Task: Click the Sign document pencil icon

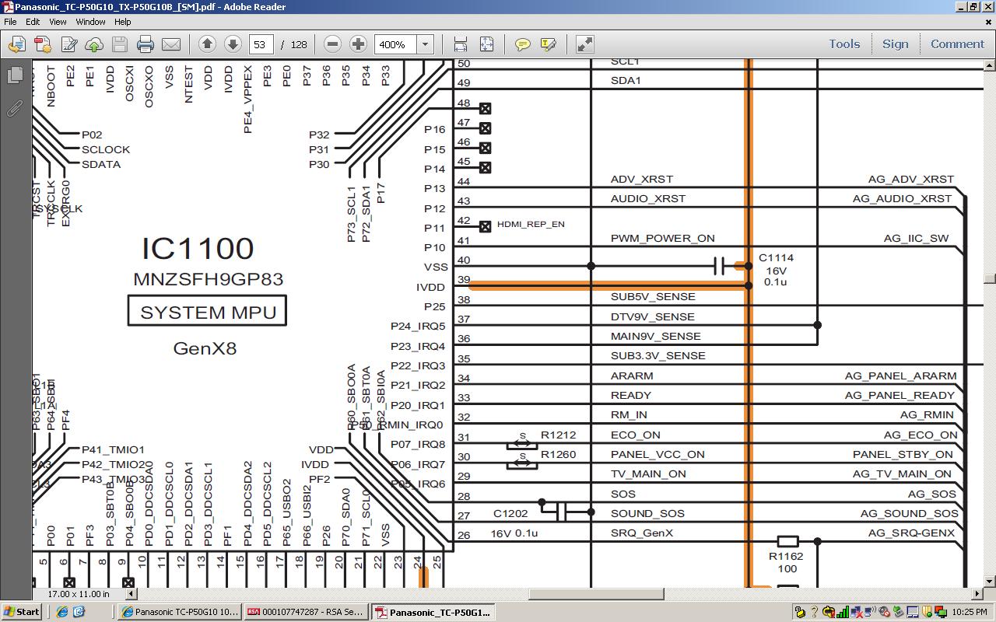Action: [x=68, y=44]
